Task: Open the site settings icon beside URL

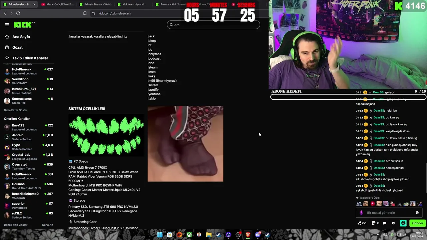Action: coord(93,13)
